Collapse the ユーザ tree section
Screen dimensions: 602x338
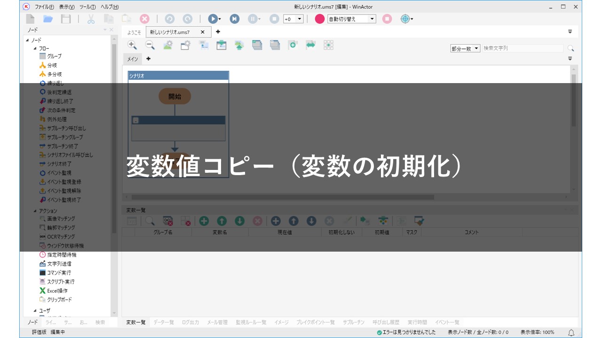(x=35, y=310)
